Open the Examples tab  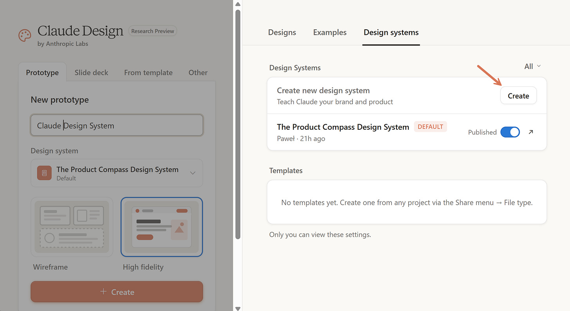[330, 32]
